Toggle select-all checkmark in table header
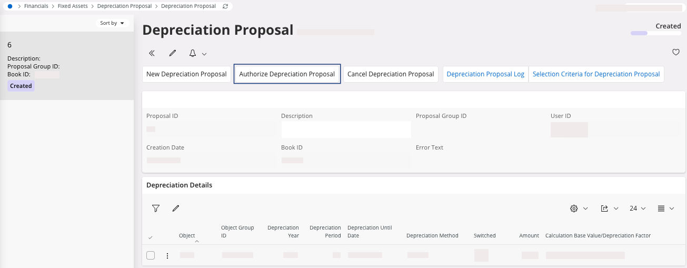 coord(151,237)
